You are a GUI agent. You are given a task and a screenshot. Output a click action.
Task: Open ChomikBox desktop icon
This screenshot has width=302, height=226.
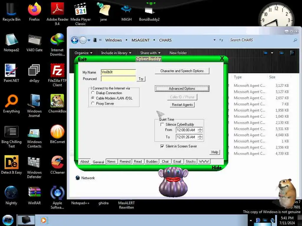(x=58, y=104)
